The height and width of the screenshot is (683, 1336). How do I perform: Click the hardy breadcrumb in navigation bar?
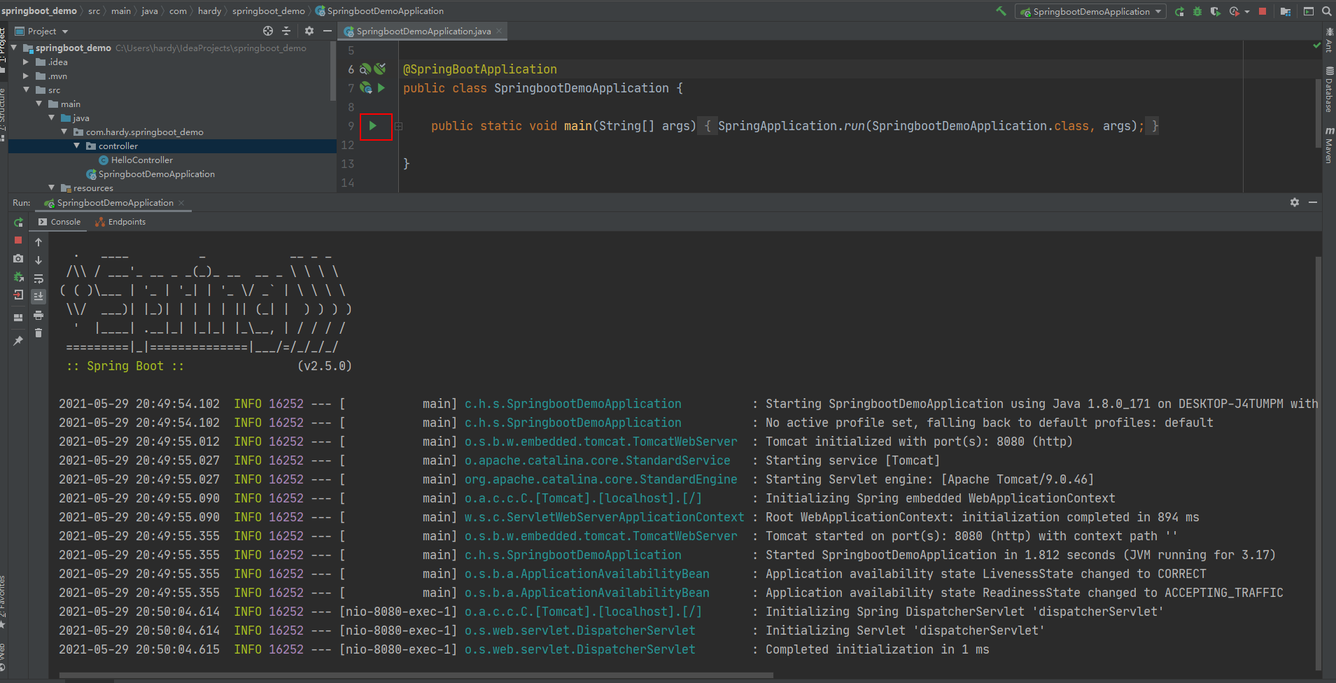point(209,10)
